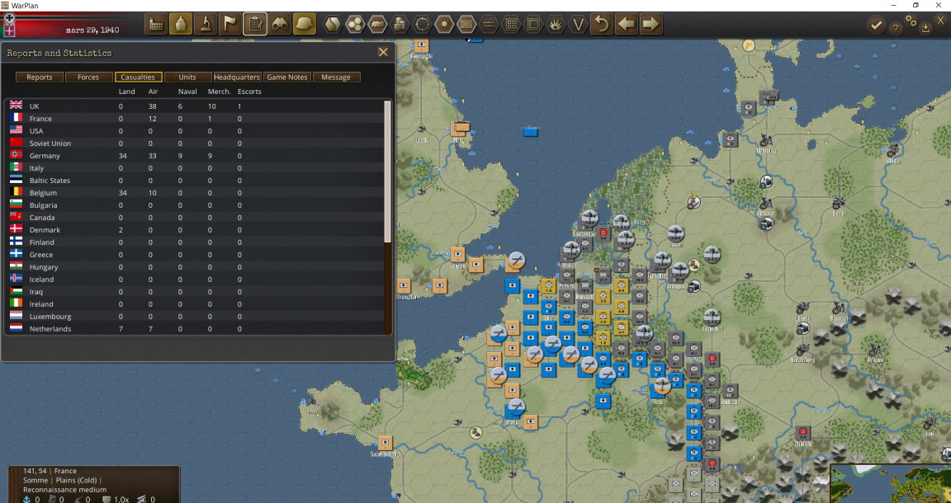Viewport: 951px width, 503px height.
Task: Close the Reports and Statistics panel
Action: click(383, 53)
